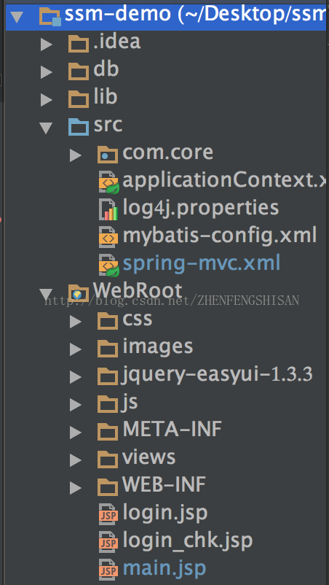The height and width of the screenshot is (585, 329).
Task: Select the jquery-easyui-1.3.3 folder name
Action: 217,376
